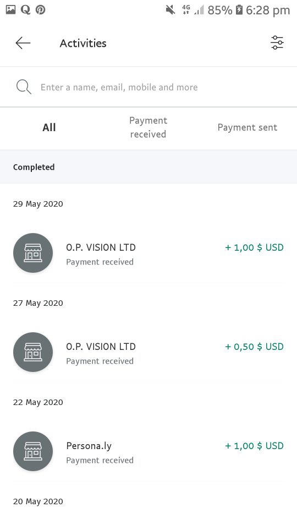This screenshot has width=297, height=529.
Task: Tap the muted sound status icon
Action: (170, 10)
